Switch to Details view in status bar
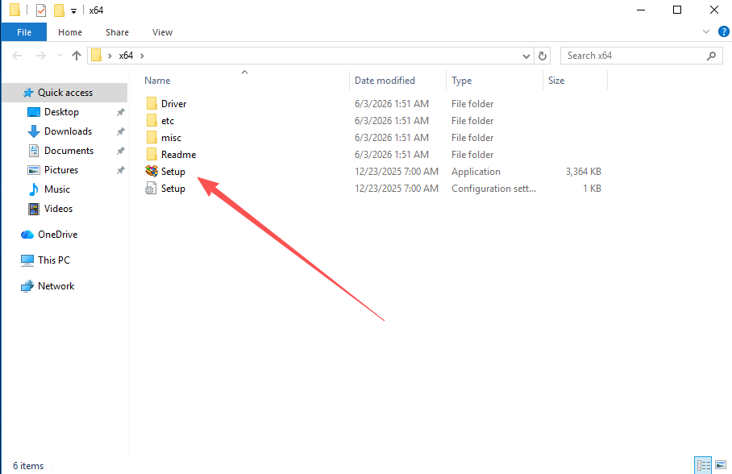Image resolution: width=732 pixels, height=474 pixels. point(703,465)
